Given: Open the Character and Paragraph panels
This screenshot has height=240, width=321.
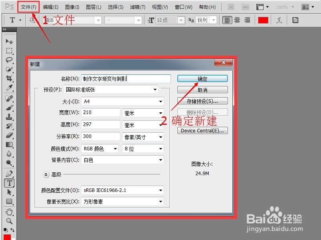Looking at the screenshot, I should point(295,20).
